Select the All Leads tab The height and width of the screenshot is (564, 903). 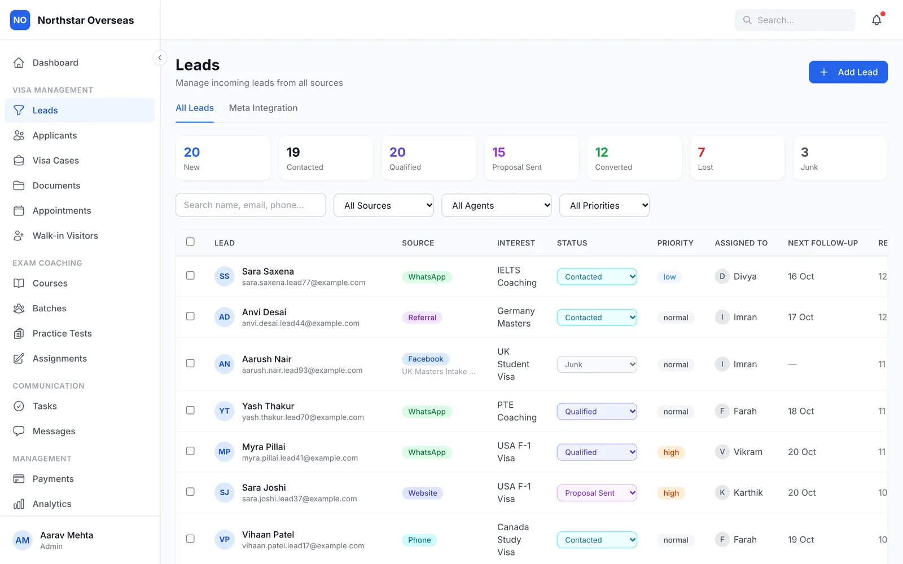[x=195, y=108]
